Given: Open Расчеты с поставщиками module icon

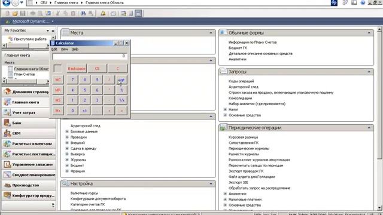Looking at the screenshot, I should 7,154.
